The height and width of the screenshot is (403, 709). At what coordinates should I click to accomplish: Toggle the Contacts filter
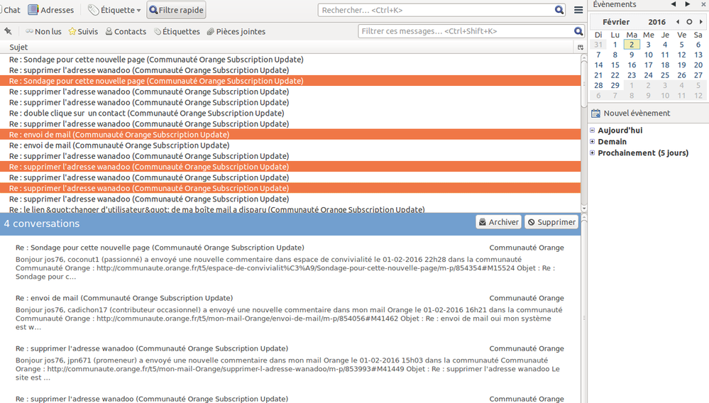point(126,32)
